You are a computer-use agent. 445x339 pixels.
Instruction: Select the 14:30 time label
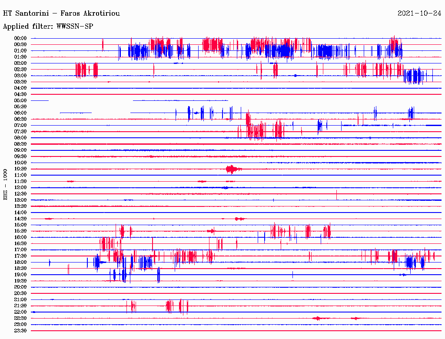click(20, 219)
